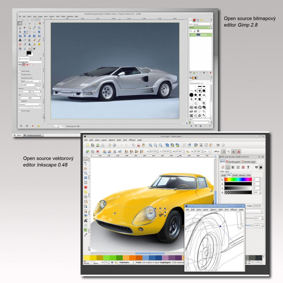This screenshot has height=283, width=283.
Task: Tick Shrink merged checkbox in GIMP
Action: [x=20, y=111]
